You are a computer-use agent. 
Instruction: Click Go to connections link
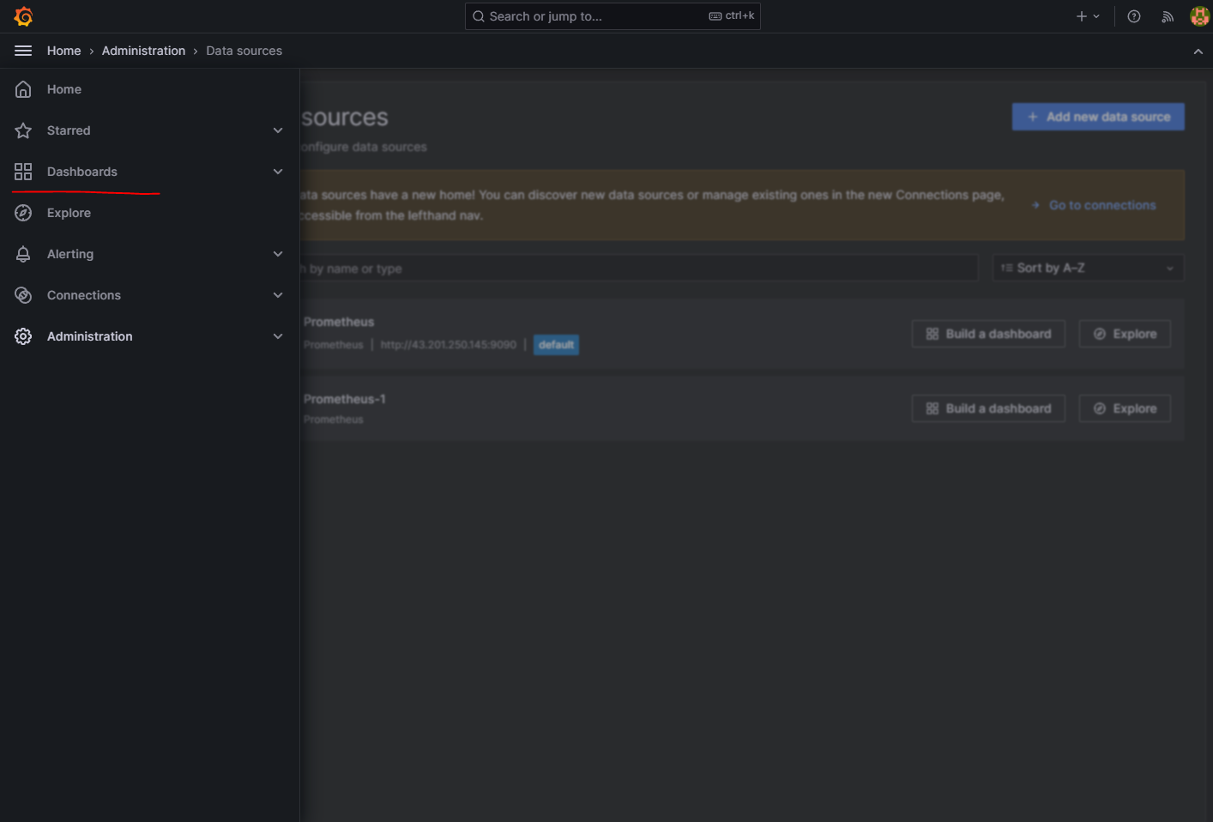pos(1094,205)
